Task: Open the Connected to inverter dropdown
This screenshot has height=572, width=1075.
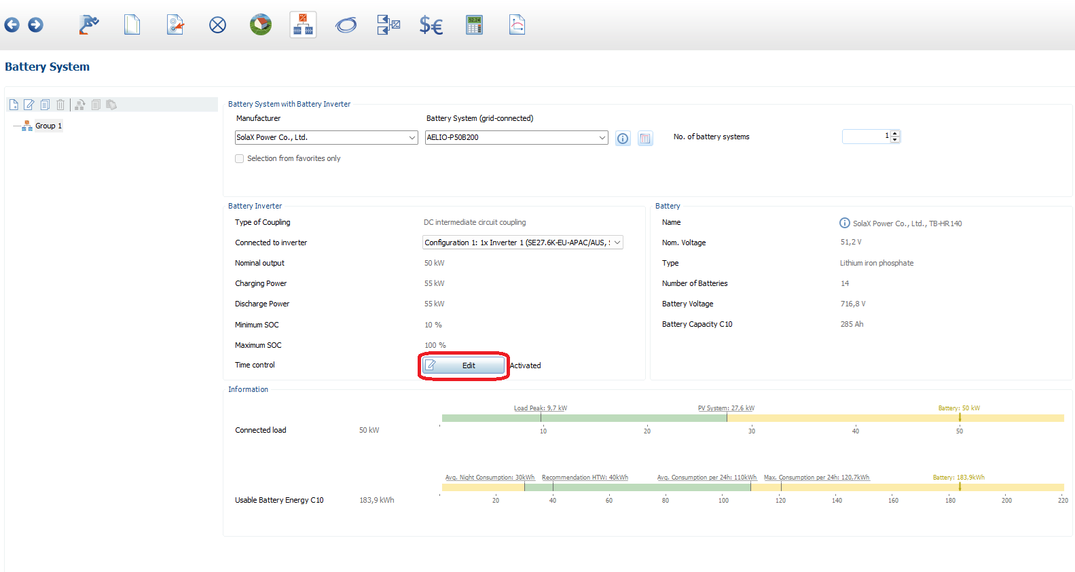Action: [x=617, y=243]
